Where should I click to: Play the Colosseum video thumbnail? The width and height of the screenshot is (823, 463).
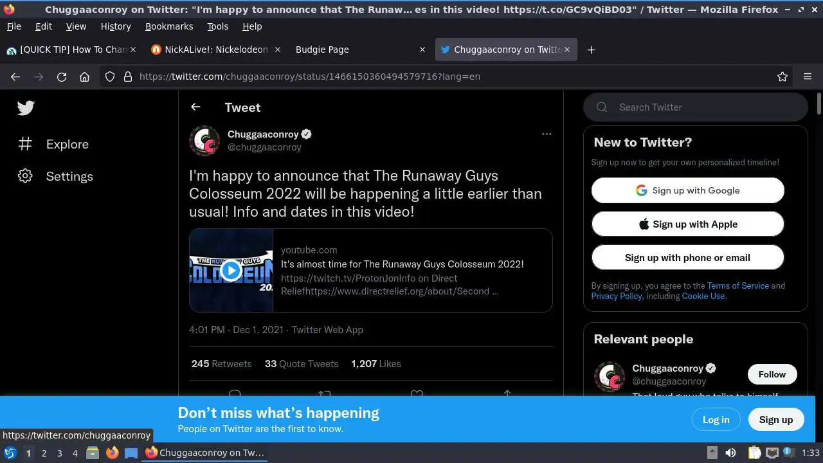(x=231, y=270)
